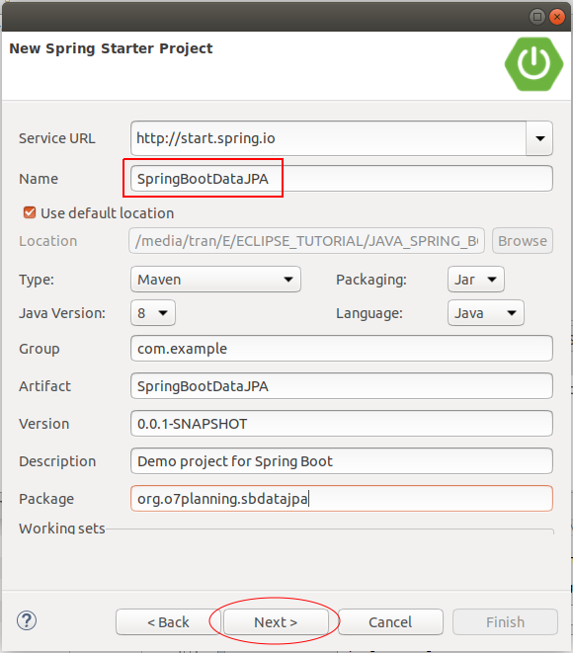Open the Packaging Jar dropdown
Viewport: 573px width, 653px height.
point(476,279)
